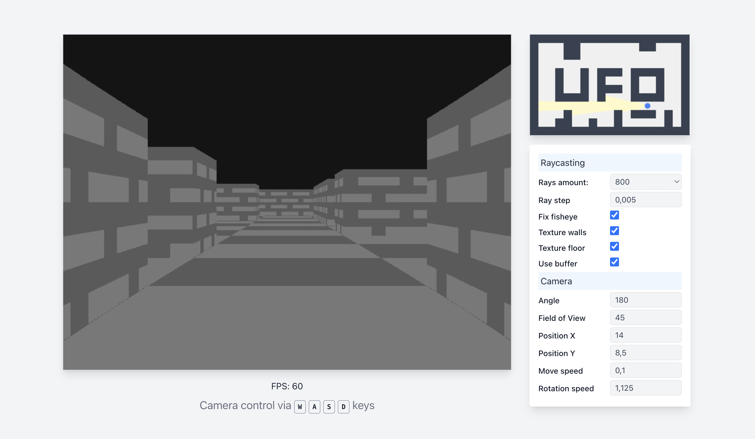Click the Rays amount label
Screen dimensions: 755x439
[x=563, y=182]
